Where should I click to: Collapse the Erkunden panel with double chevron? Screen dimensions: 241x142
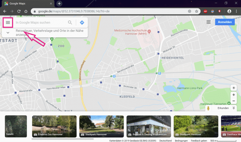[234, 108]
